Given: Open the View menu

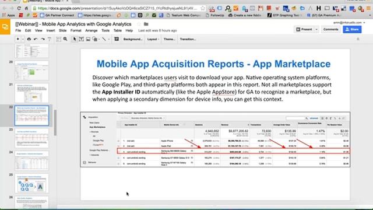Looking at the screenshot, I should coord(38,30).
